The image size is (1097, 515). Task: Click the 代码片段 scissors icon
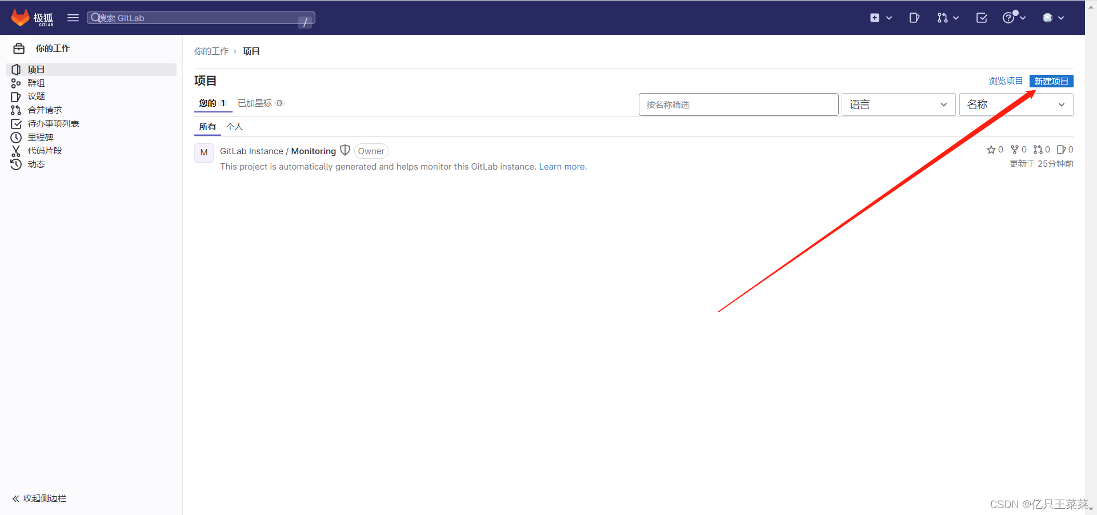(x=16, y=151)
